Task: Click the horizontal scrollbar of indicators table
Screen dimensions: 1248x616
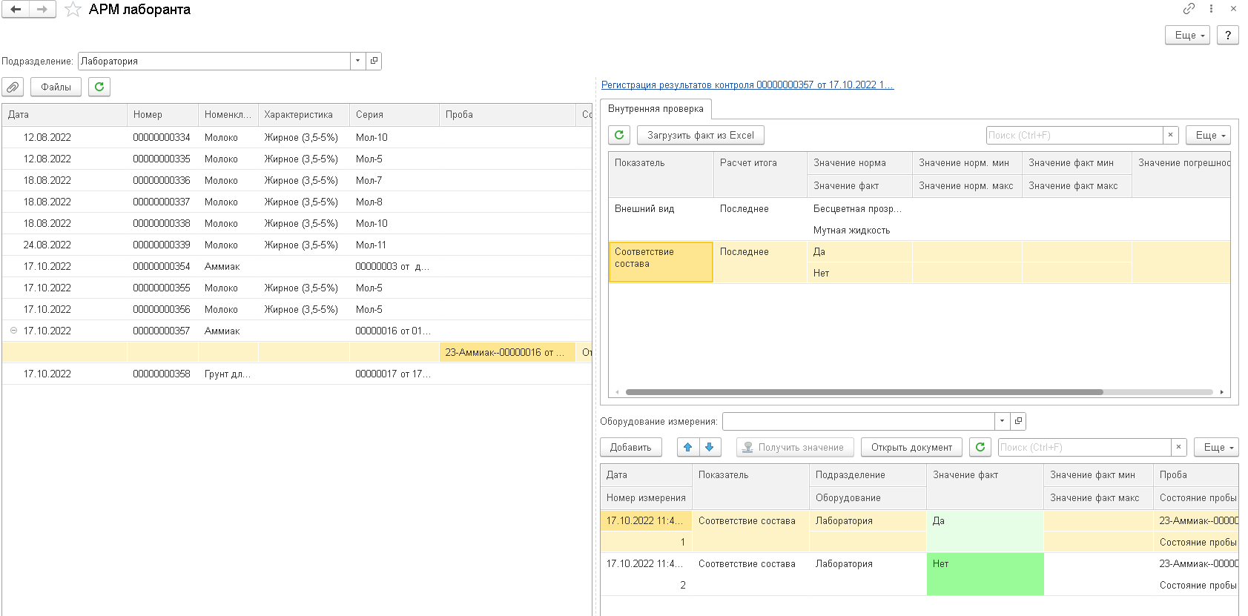Action: click(x=864, y=392)
